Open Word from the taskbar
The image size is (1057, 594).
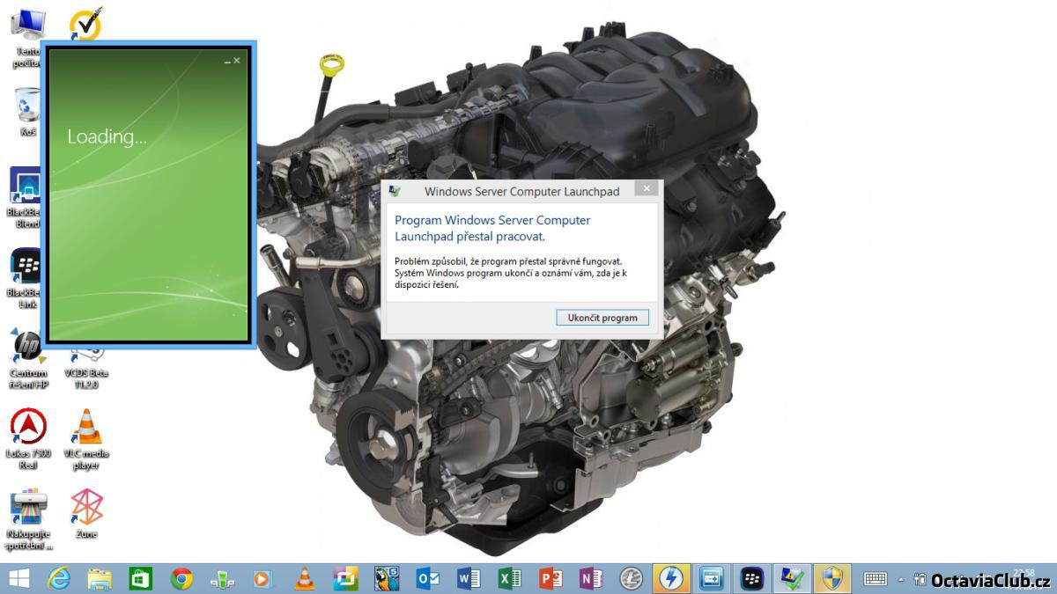(x=469, y=578)
